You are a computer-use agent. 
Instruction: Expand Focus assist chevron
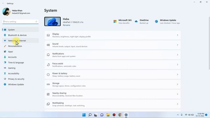(178, 65)
